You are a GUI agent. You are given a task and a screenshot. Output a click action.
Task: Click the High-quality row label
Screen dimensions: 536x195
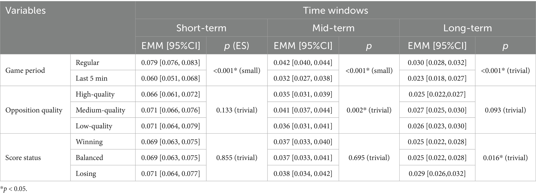[x=95, y=94]
